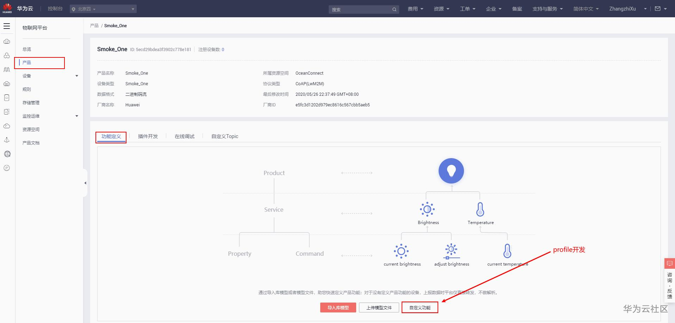Click the 备案 link in the top bar
675x323 pixels.
click(x=517, y=9)
